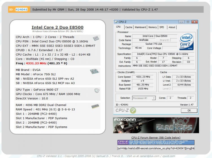Image resolution: width=212 pixels, height=158 pixels.
Task: Click the Level 2 value 6144 KBytes
Action: (183, 85)
